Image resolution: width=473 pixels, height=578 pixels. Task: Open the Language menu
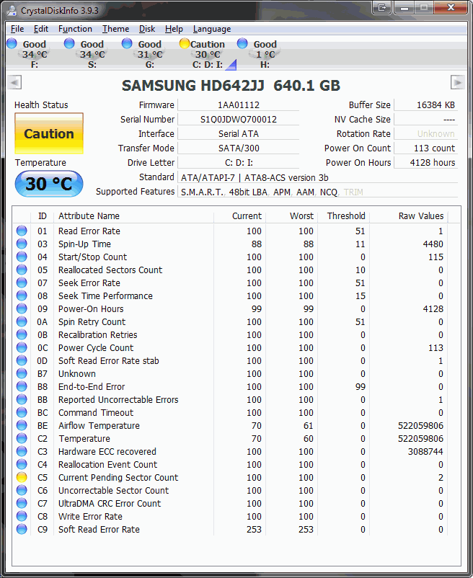[x=212, y=29]
